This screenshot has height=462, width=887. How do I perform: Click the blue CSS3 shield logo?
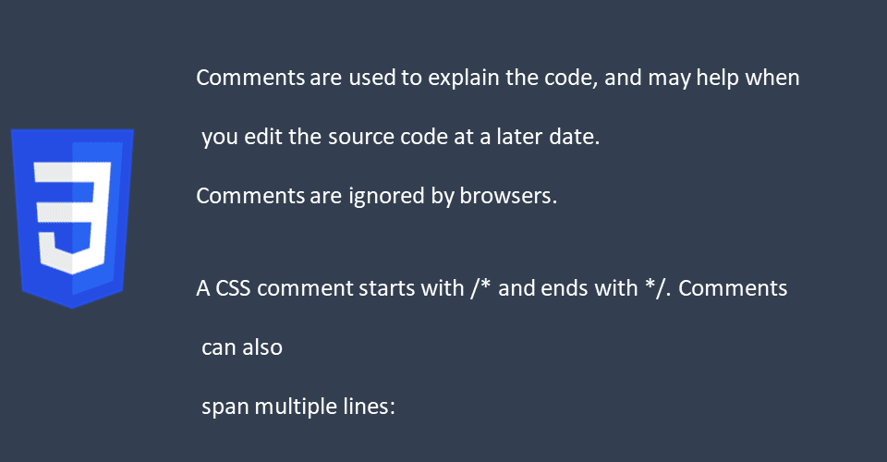point(72,218)
